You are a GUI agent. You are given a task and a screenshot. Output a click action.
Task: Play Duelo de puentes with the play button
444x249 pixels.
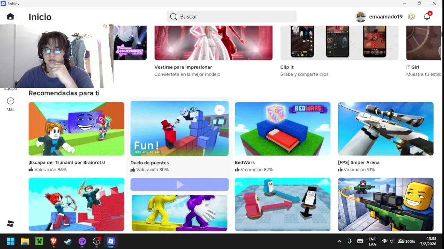coord(179,185)
